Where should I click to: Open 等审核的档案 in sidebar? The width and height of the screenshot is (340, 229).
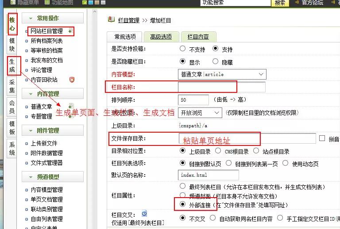[46, 50]
